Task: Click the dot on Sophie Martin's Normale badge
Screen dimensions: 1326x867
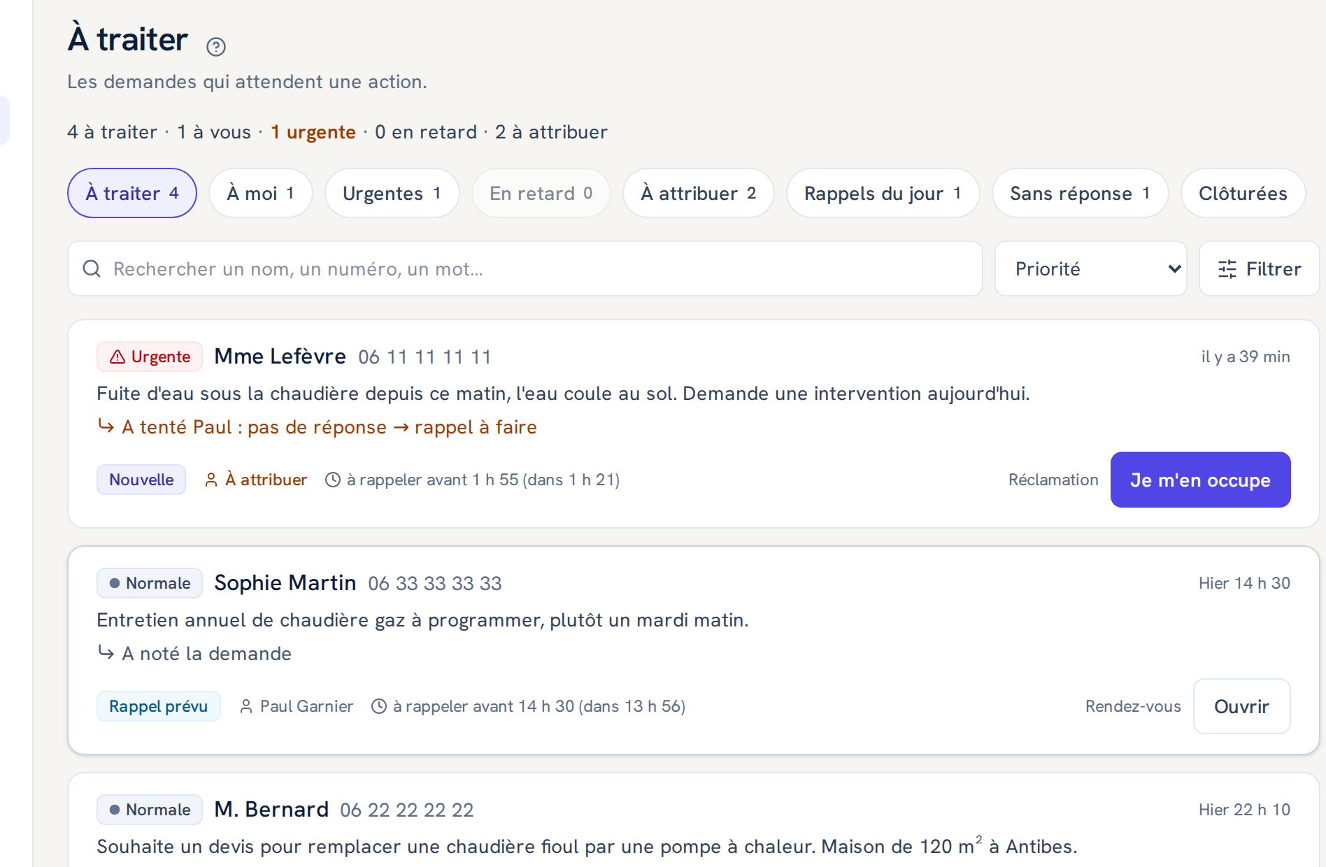Action: (x=115, y=583)
